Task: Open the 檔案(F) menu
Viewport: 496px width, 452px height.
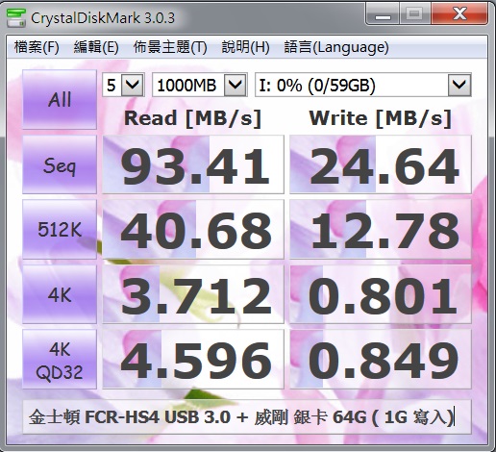Action: pyautogui.click(x=37, y=47)
